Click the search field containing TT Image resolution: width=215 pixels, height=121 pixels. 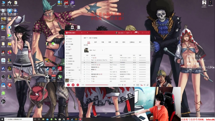tap(95, 33)
